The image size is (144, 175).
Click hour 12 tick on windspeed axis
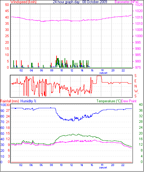click(x=72, y=70)
